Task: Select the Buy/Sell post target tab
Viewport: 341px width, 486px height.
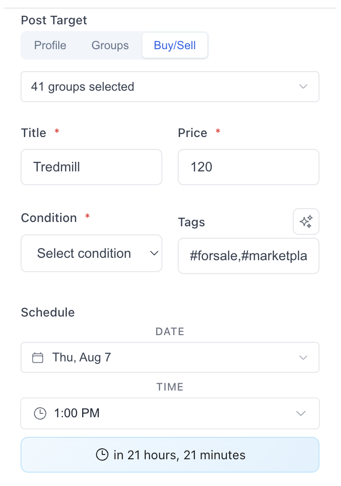Action: (174, 45)
